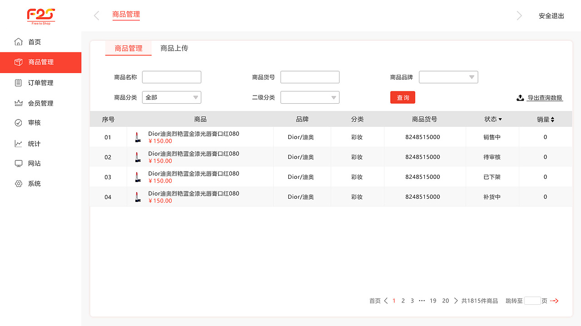Image resolution: width=581 pixels, height=326 pixels.
Task: Open the 二级分类 dropdown
Action: pos(310,97)
